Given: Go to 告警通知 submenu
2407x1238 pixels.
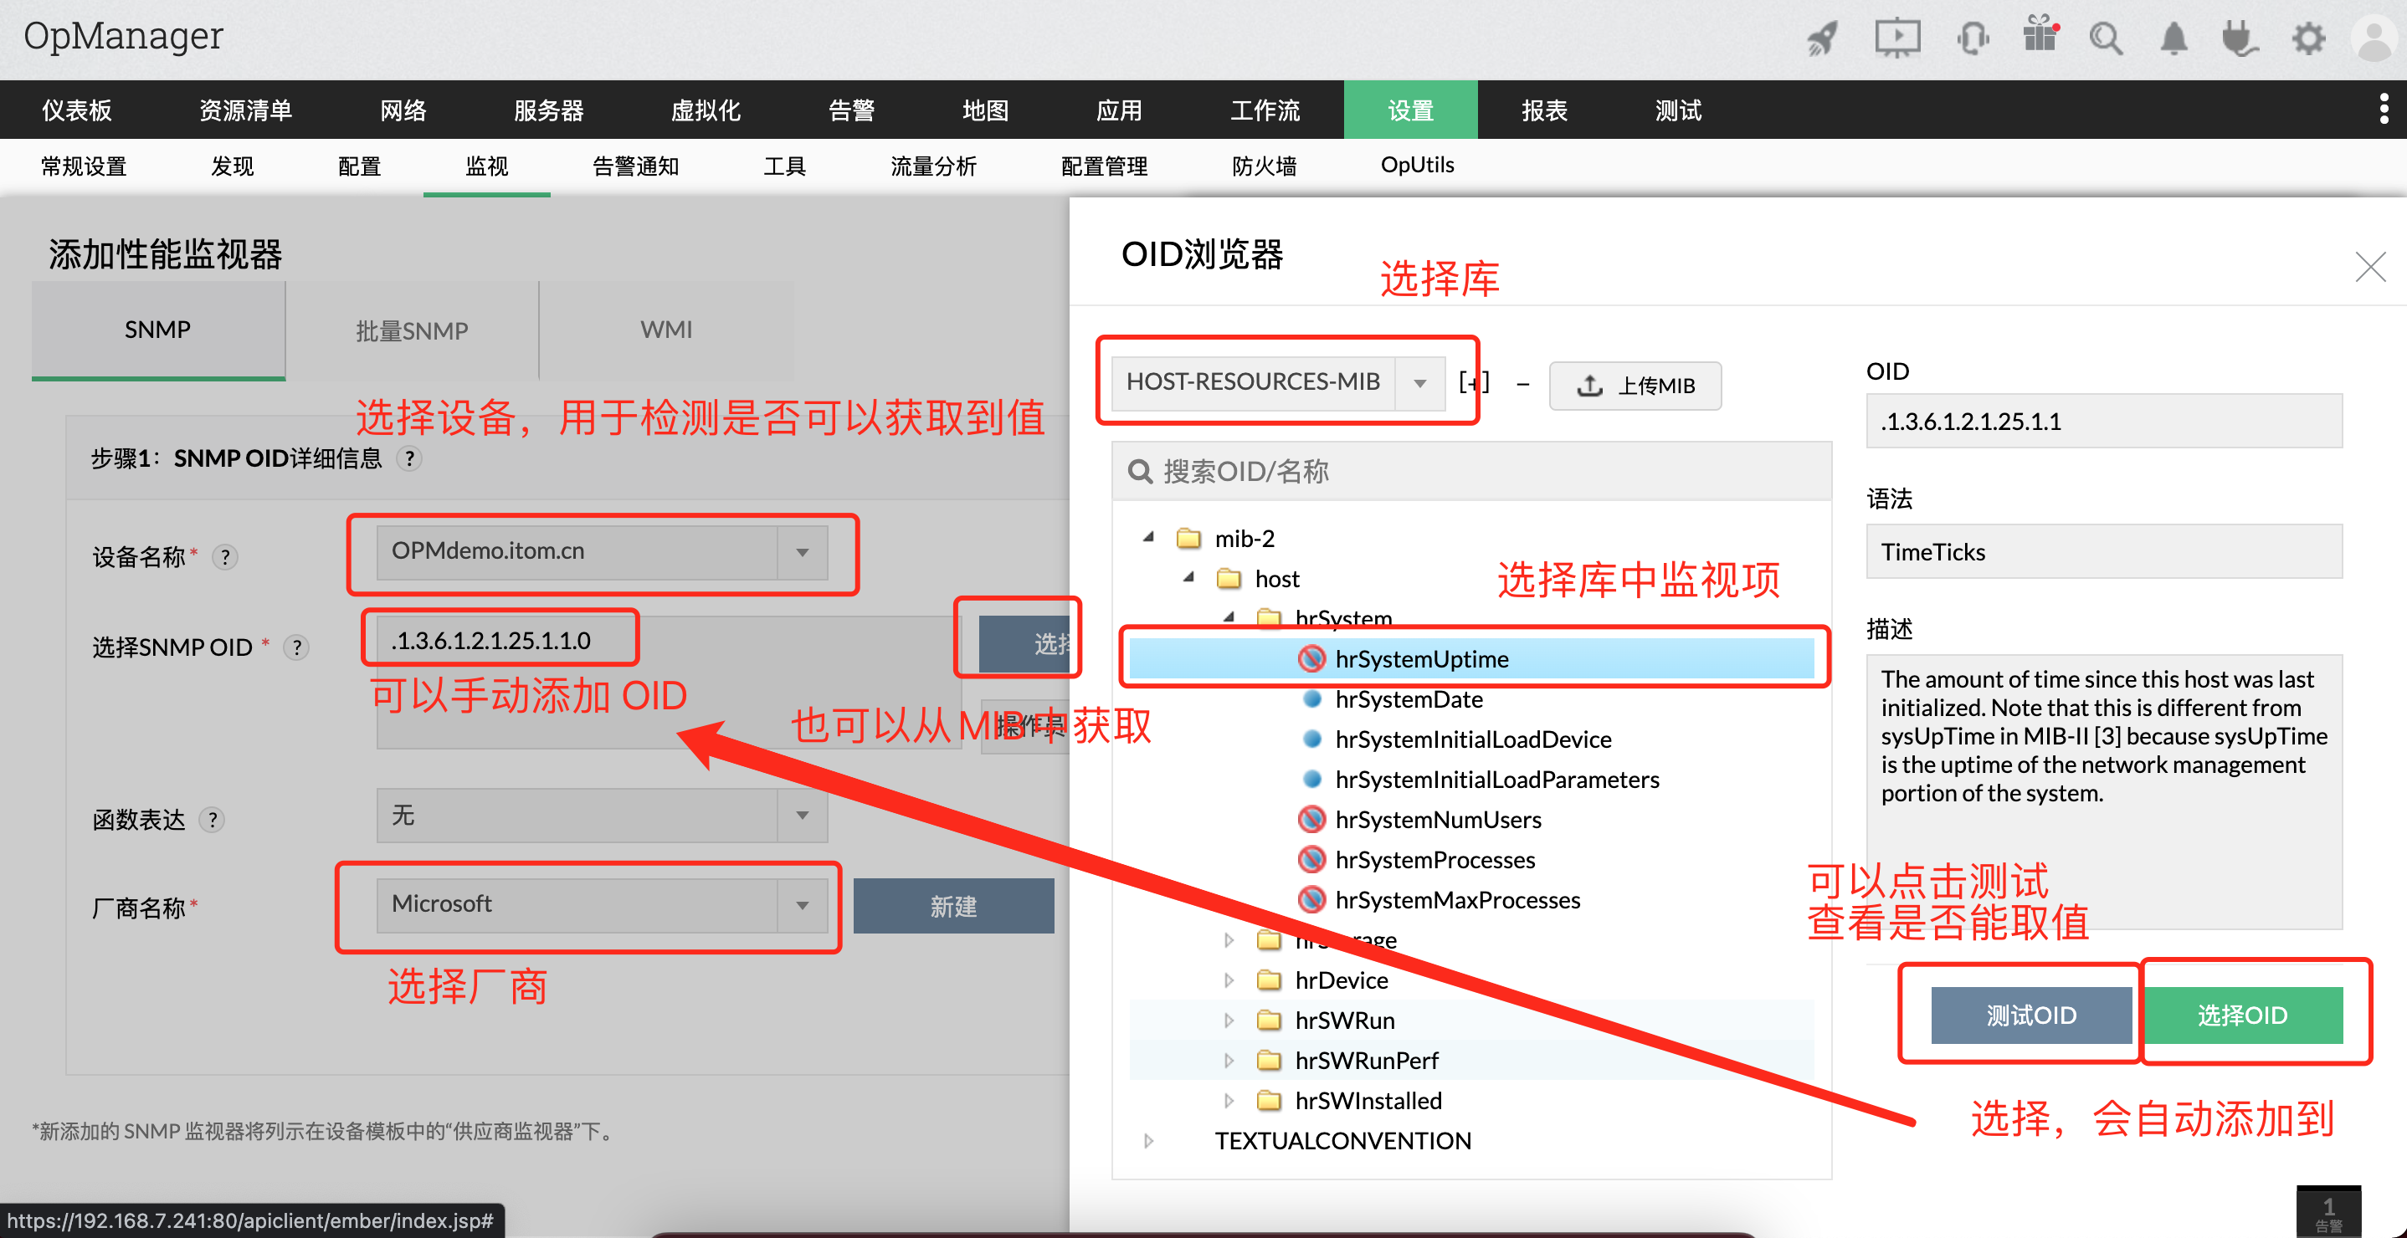Looking at the screenshot, I should tap(635, 166).
